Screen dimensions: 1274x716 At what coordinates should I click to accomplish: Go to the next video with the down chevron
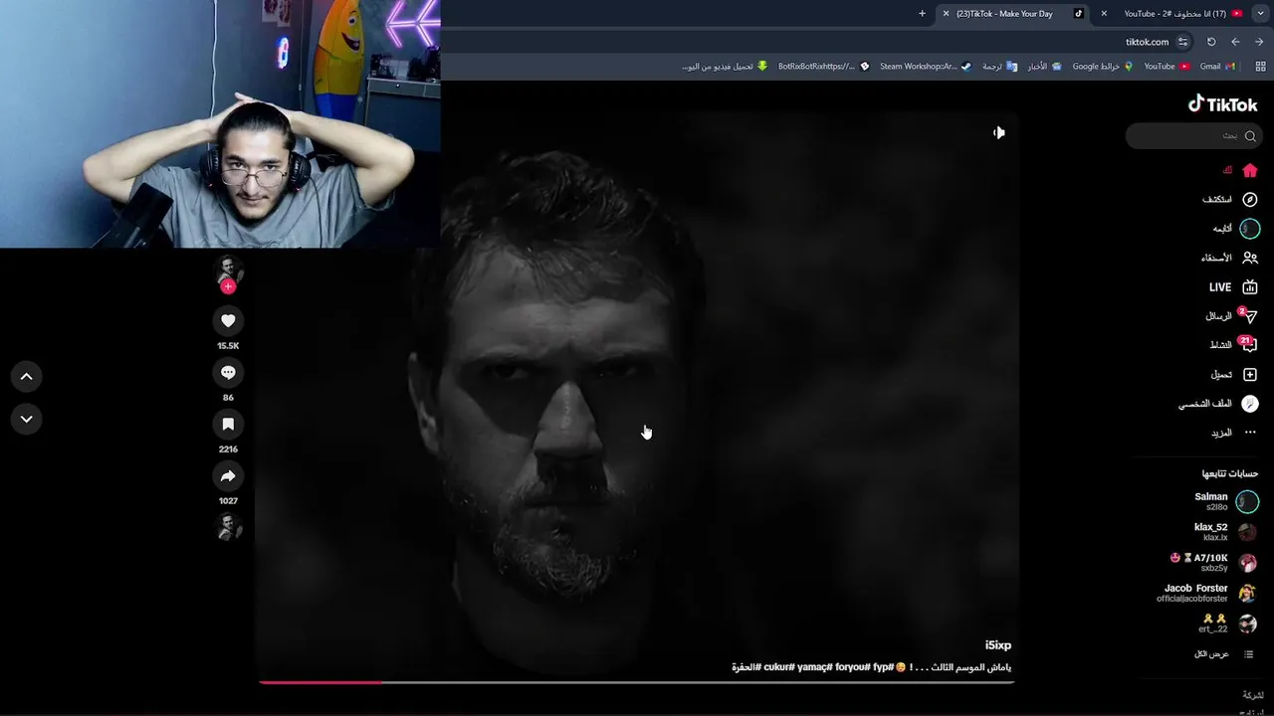[27, 419]
